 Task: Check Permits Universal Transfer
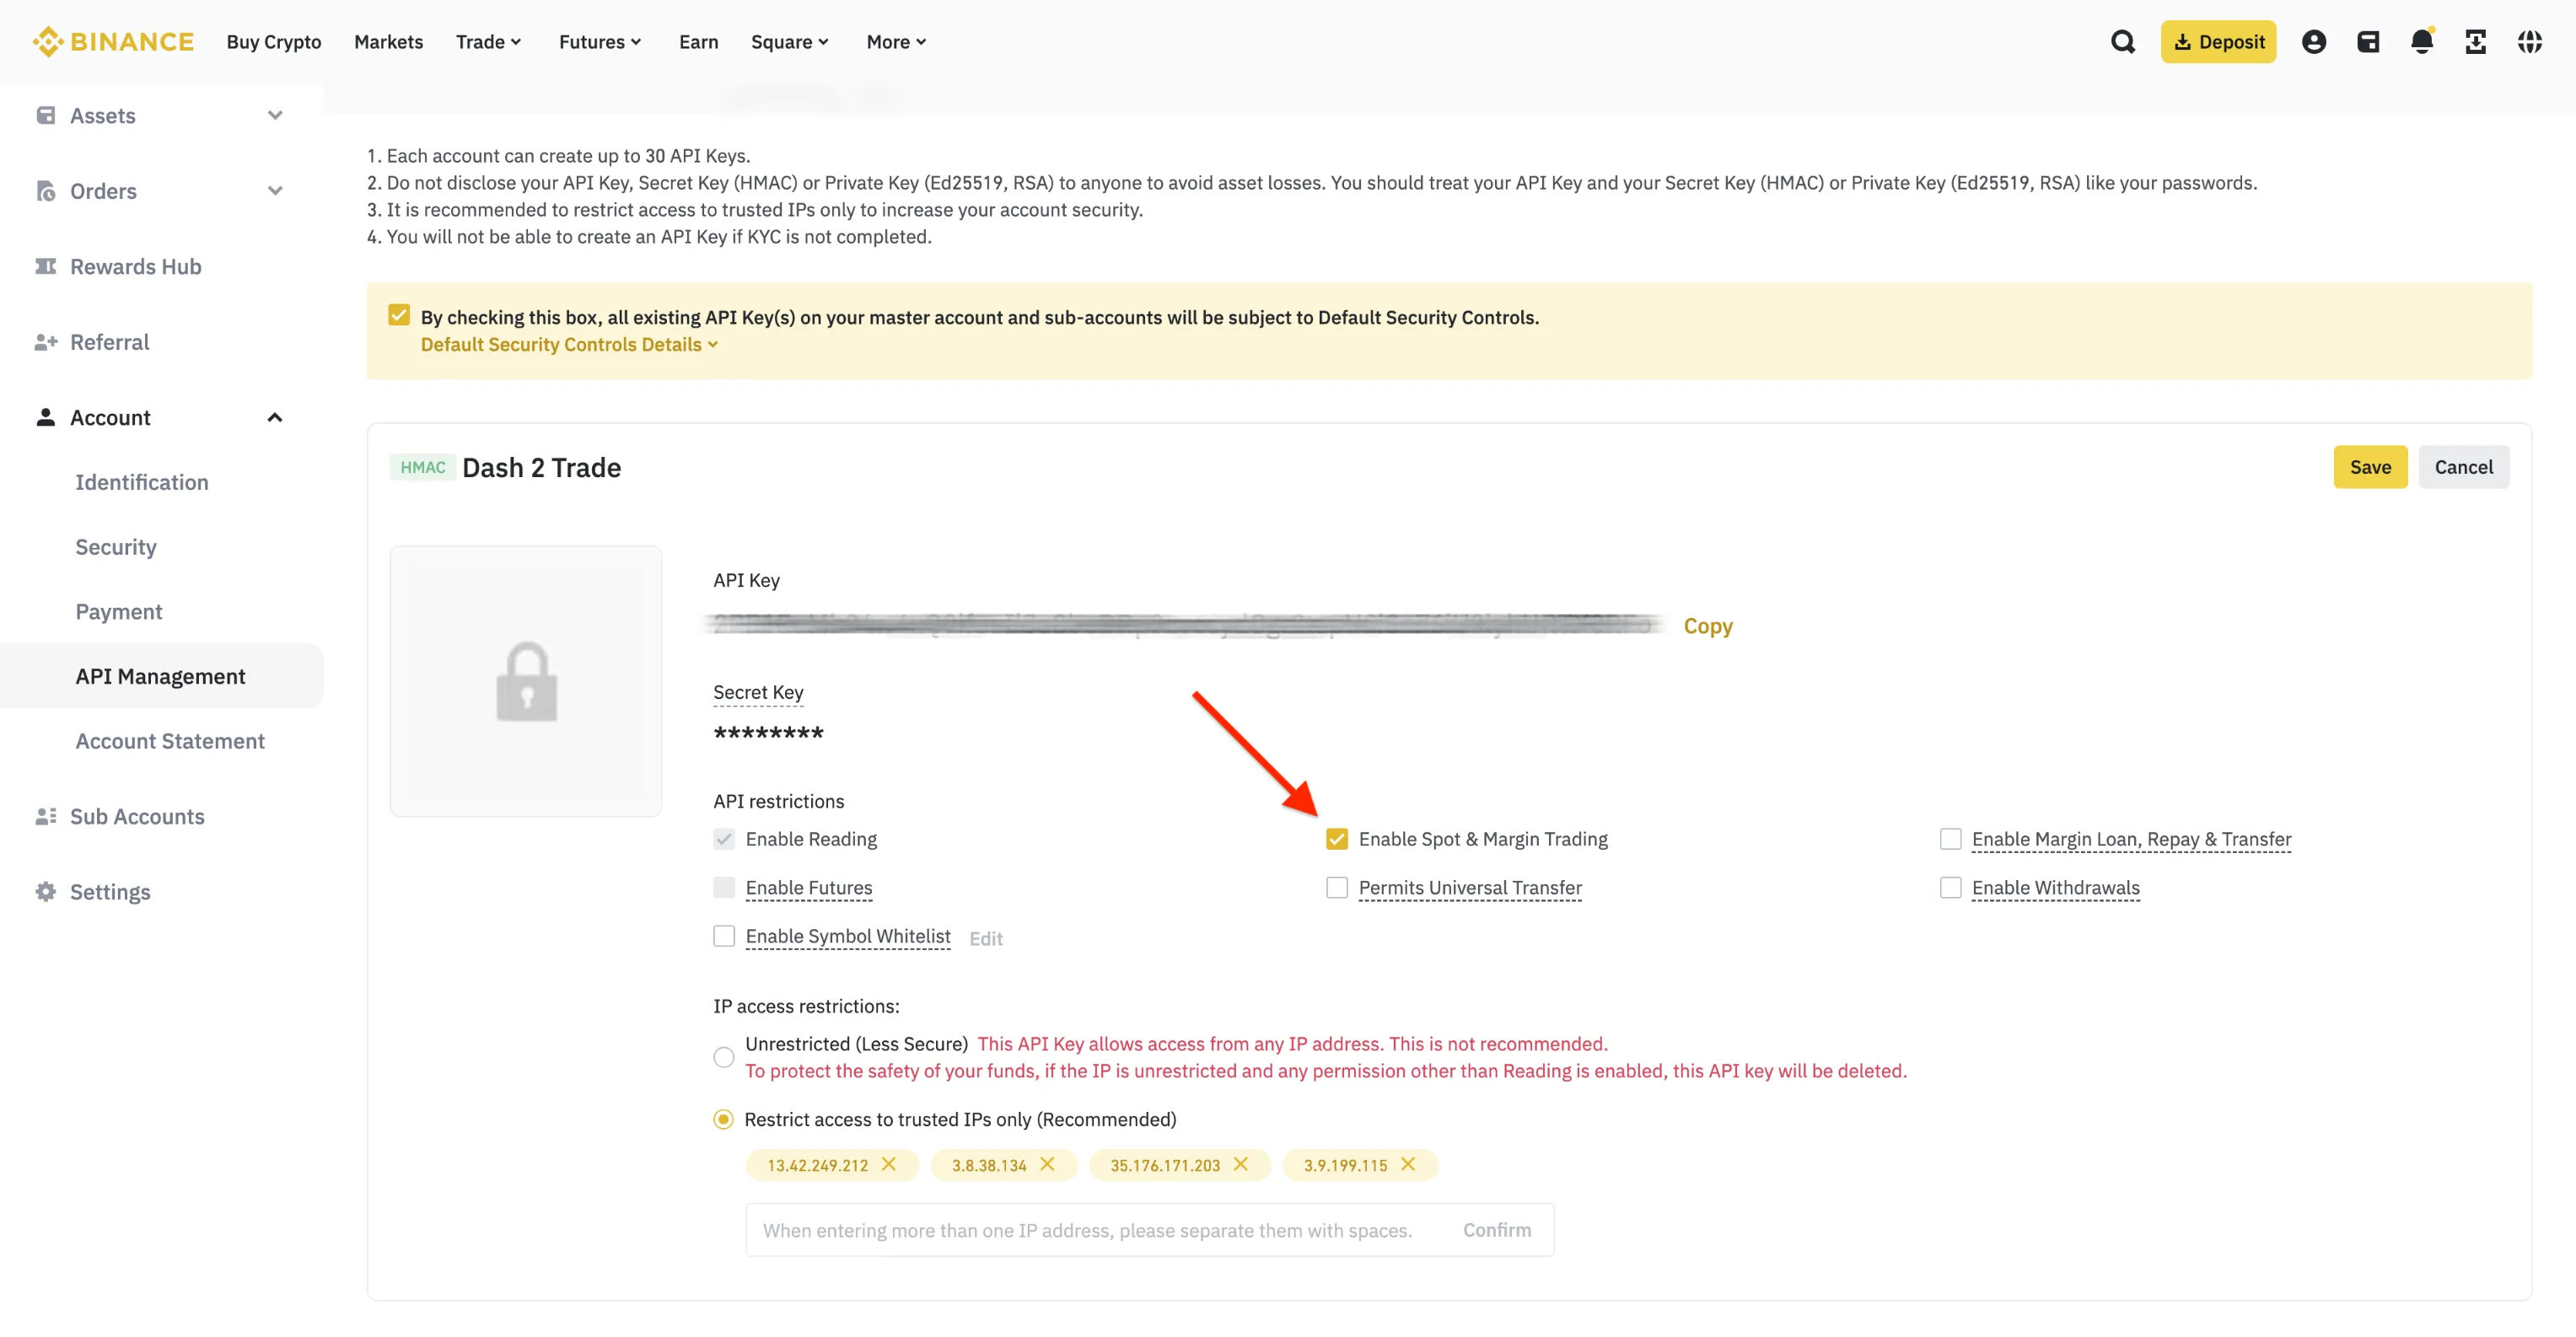point(1337,887)
